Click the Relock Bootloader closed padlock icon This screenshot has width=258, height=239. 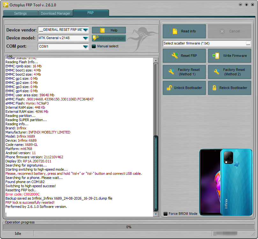[214, 88]
